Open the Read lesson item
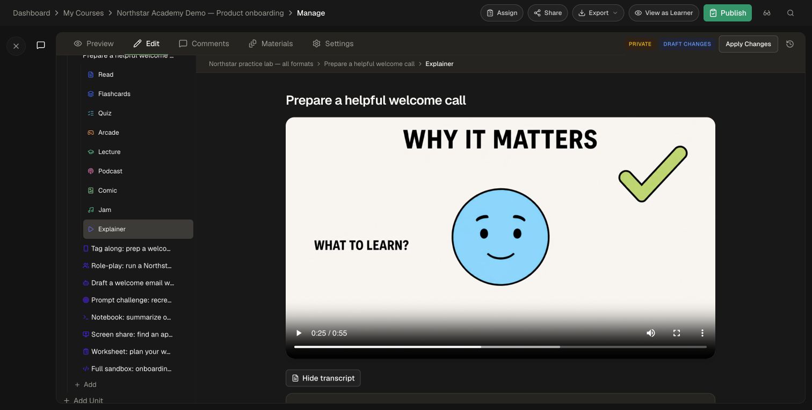Viewport: 812px width, 410px height. (x=138, y=75)
